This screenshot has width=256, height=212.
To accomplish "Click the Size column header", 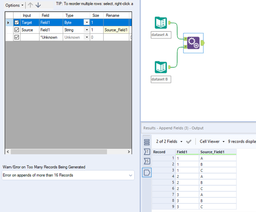I will click(97, 15).
